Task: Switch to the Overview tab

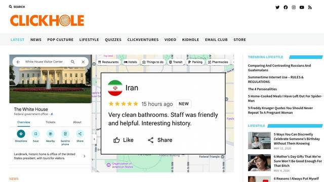Action: 24,122
